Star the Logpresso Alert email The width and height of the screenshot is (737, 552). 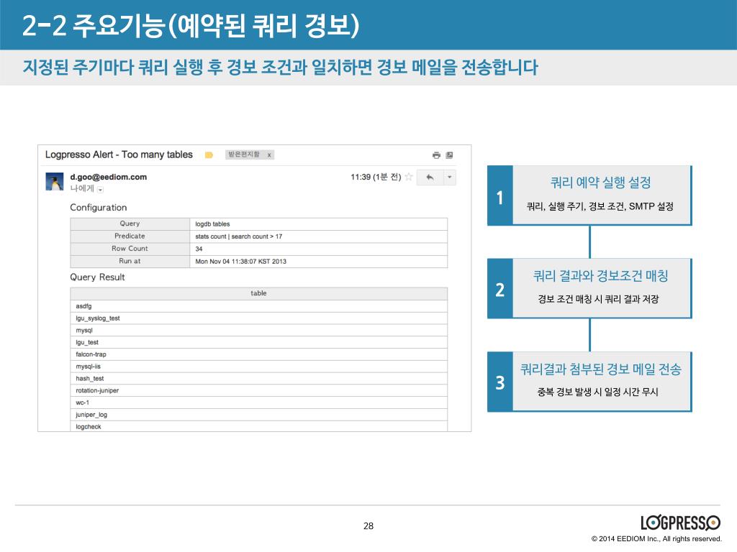(409, 177)
